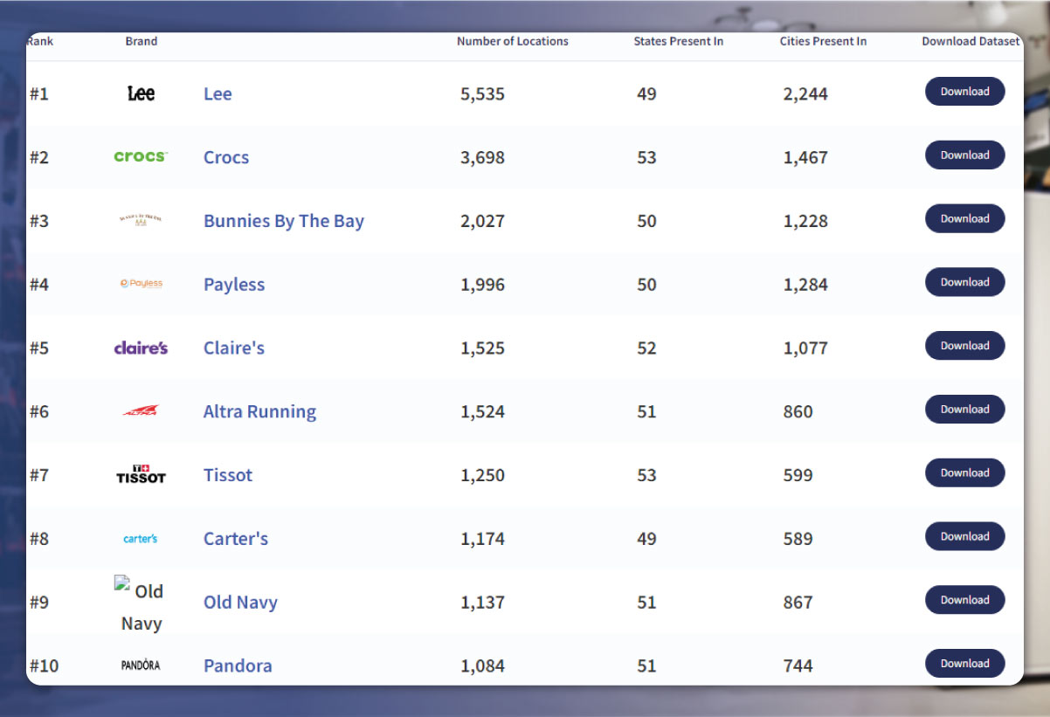
Task: Click the #10 rank cell
Action: pos(44,665)
